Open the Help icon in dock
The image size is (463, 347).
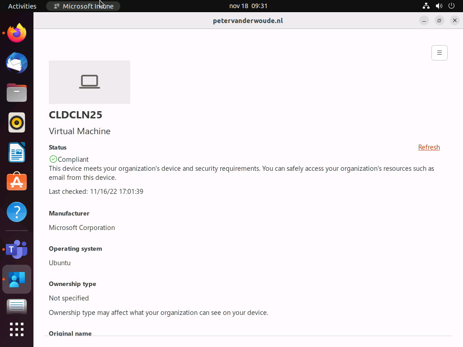pyautogui.click(x=17, y=212)
